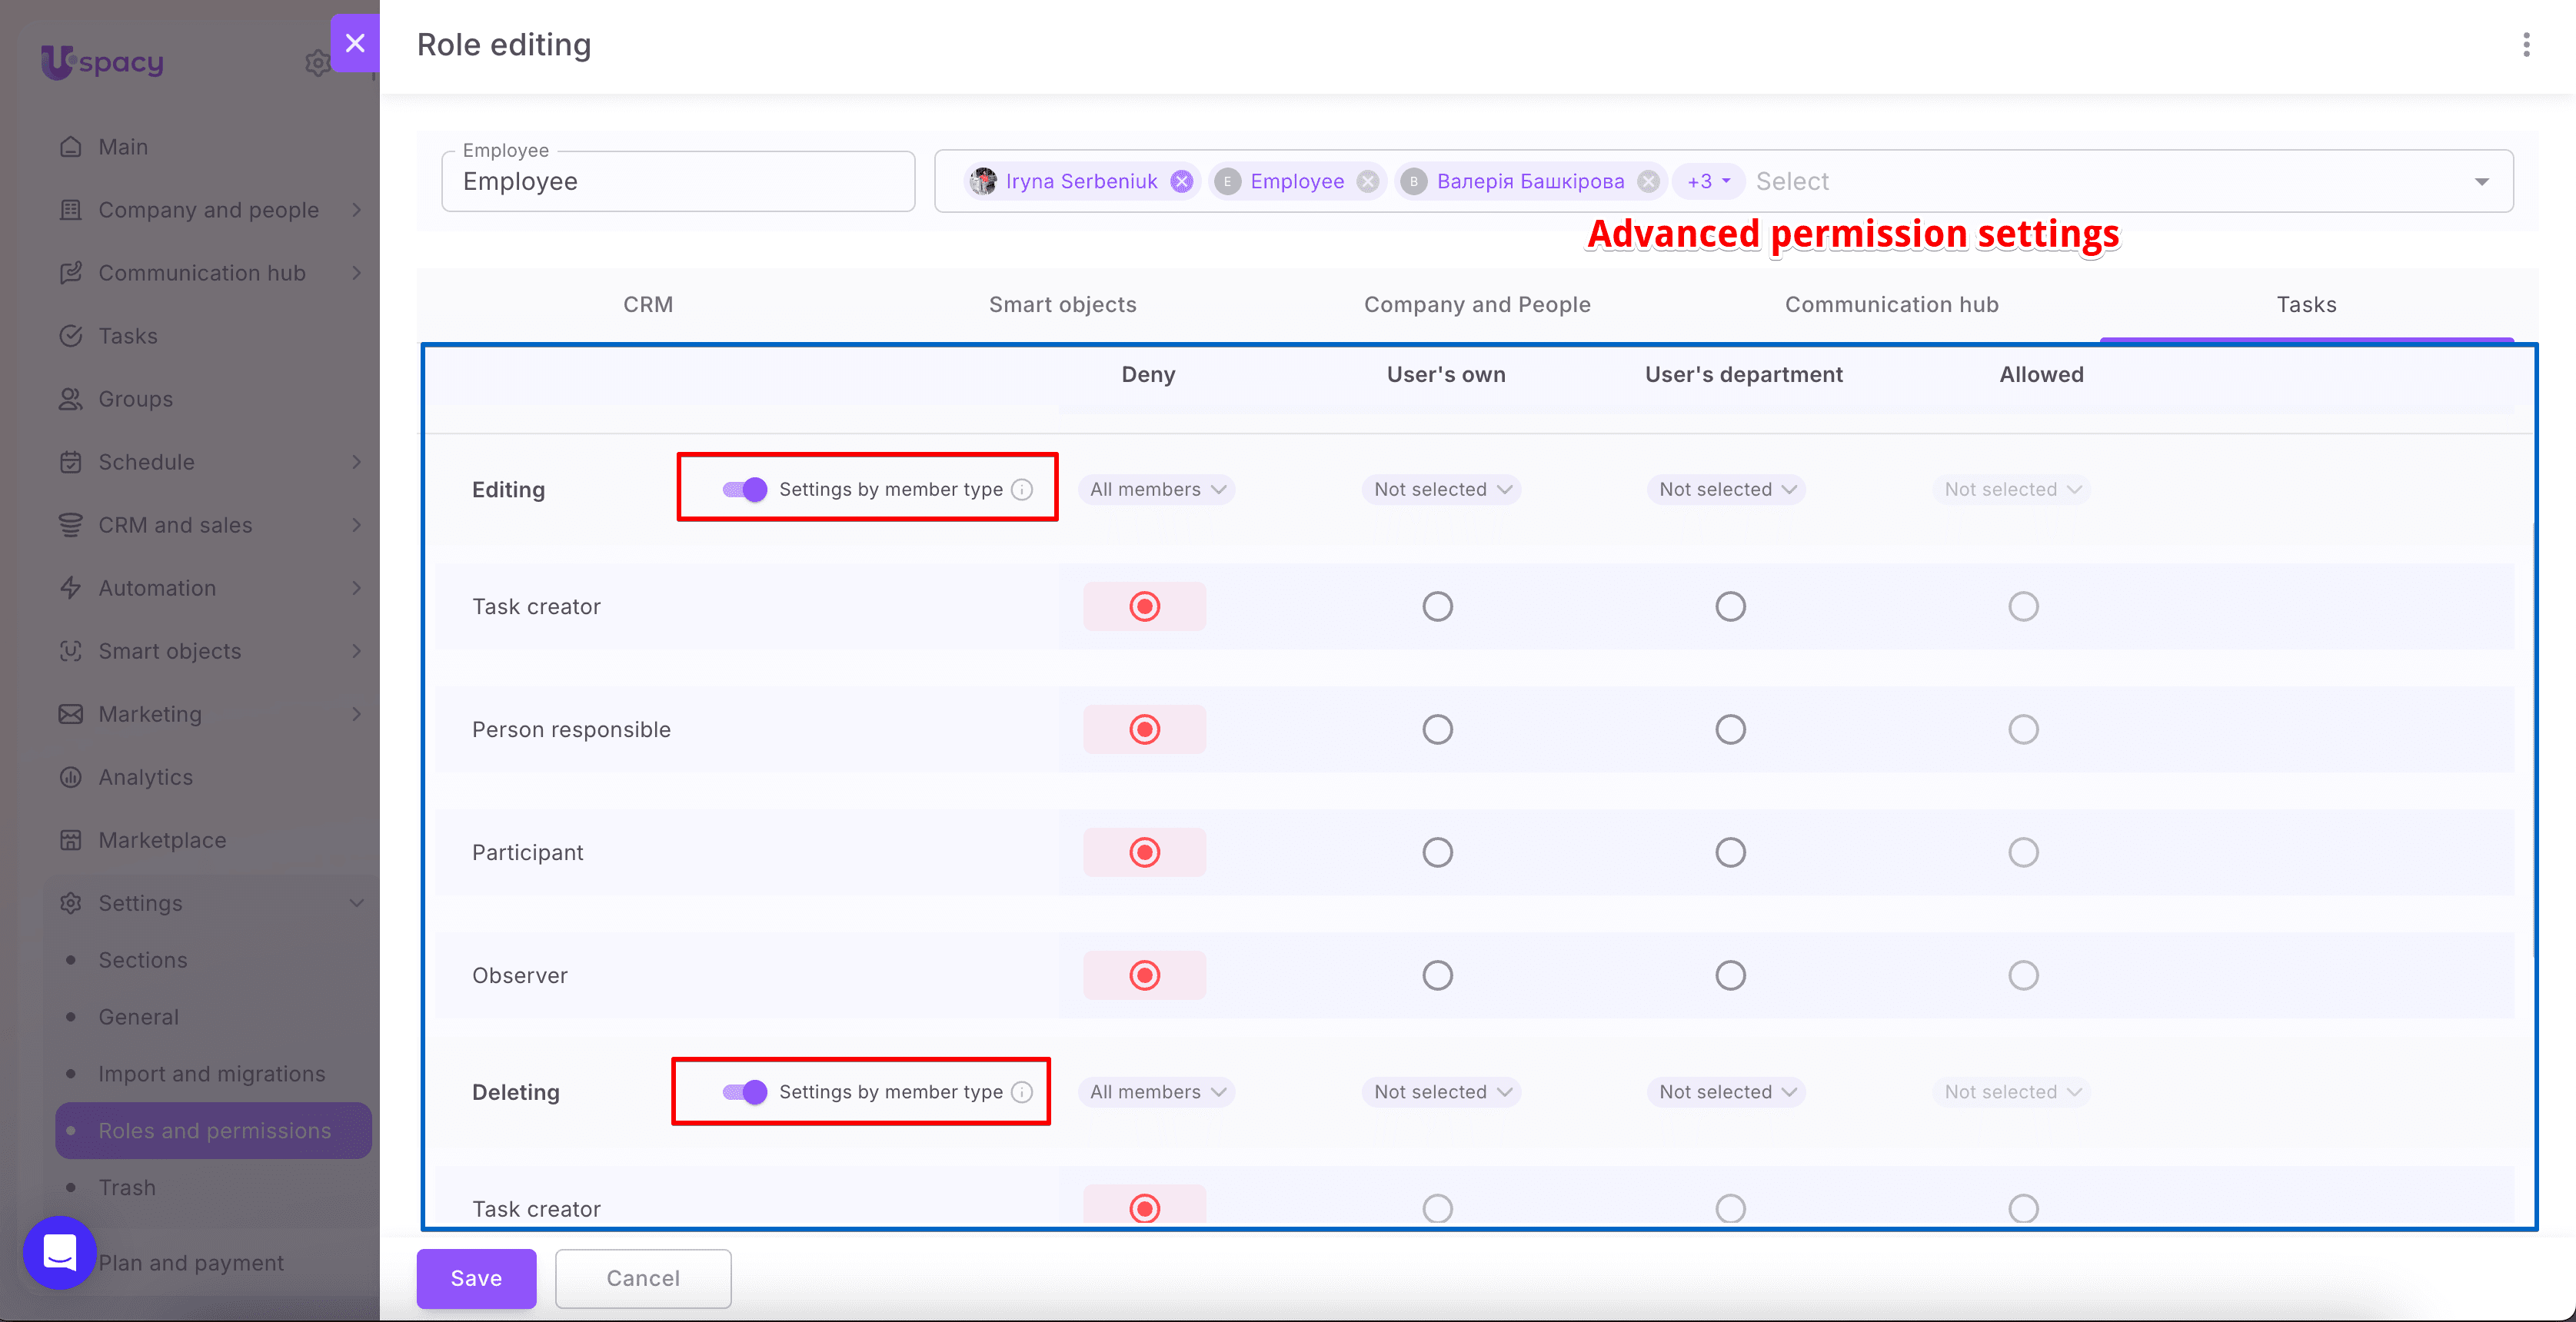
Task: Remove Валерія Башкірова chip from selection
Action: pos(1649,181)
